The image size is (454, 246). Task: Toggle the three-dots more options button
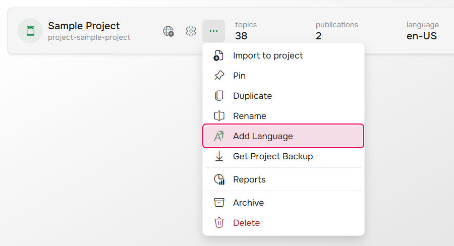point(214,31)
